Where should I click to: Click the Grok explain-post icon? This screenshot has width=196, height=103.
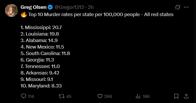click(178, 7)
